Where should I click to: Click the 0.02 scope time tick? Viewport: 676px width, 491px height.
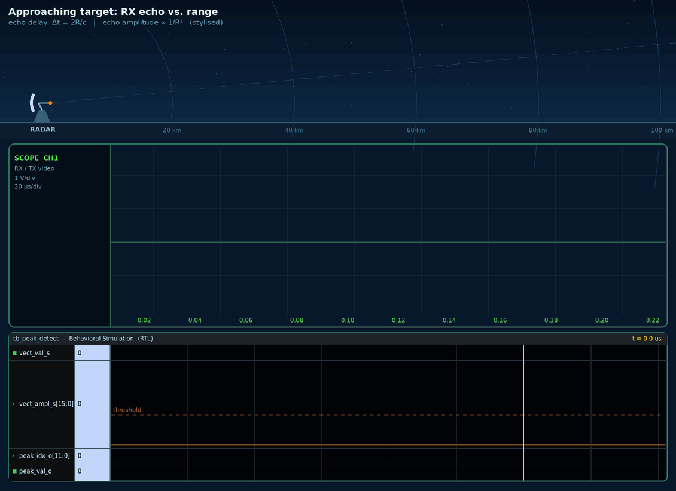[144, 320]
